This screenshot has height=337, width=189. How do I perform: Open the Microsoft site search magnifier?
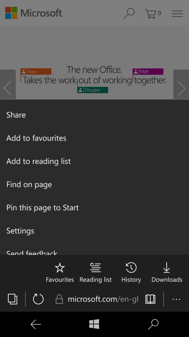pyautogui.click(x=129, y=13)
